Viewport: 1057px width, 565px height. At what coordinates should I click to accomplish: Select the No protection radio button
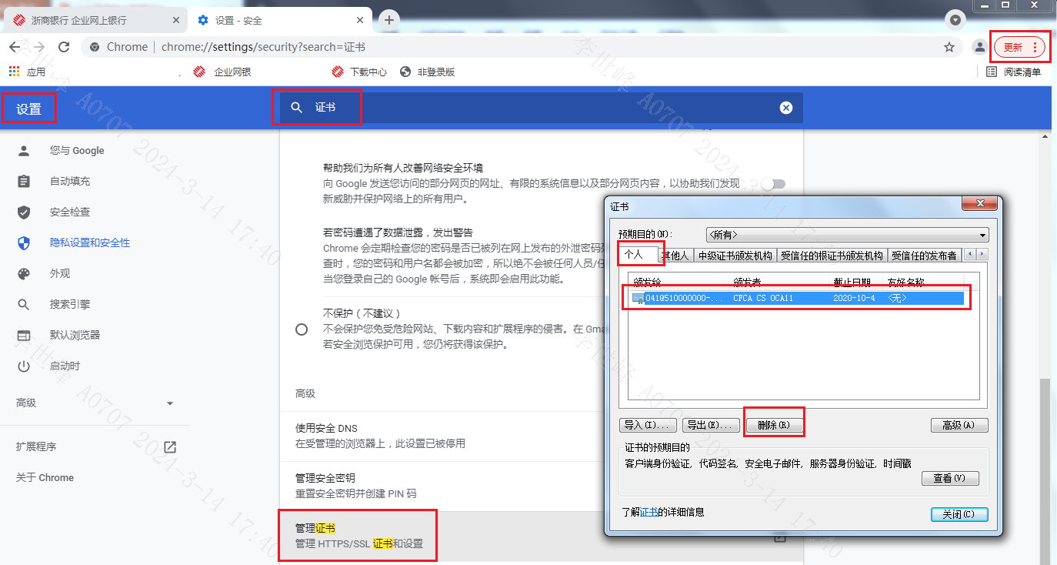tap(302, 329)
